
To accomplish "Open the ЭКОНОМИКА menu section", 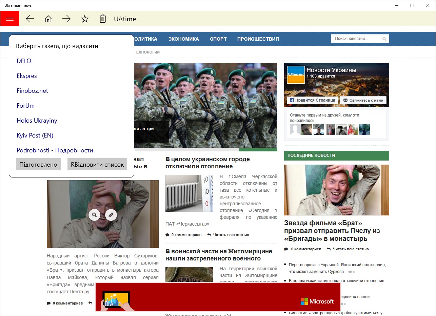I will (x=183, y=39).
